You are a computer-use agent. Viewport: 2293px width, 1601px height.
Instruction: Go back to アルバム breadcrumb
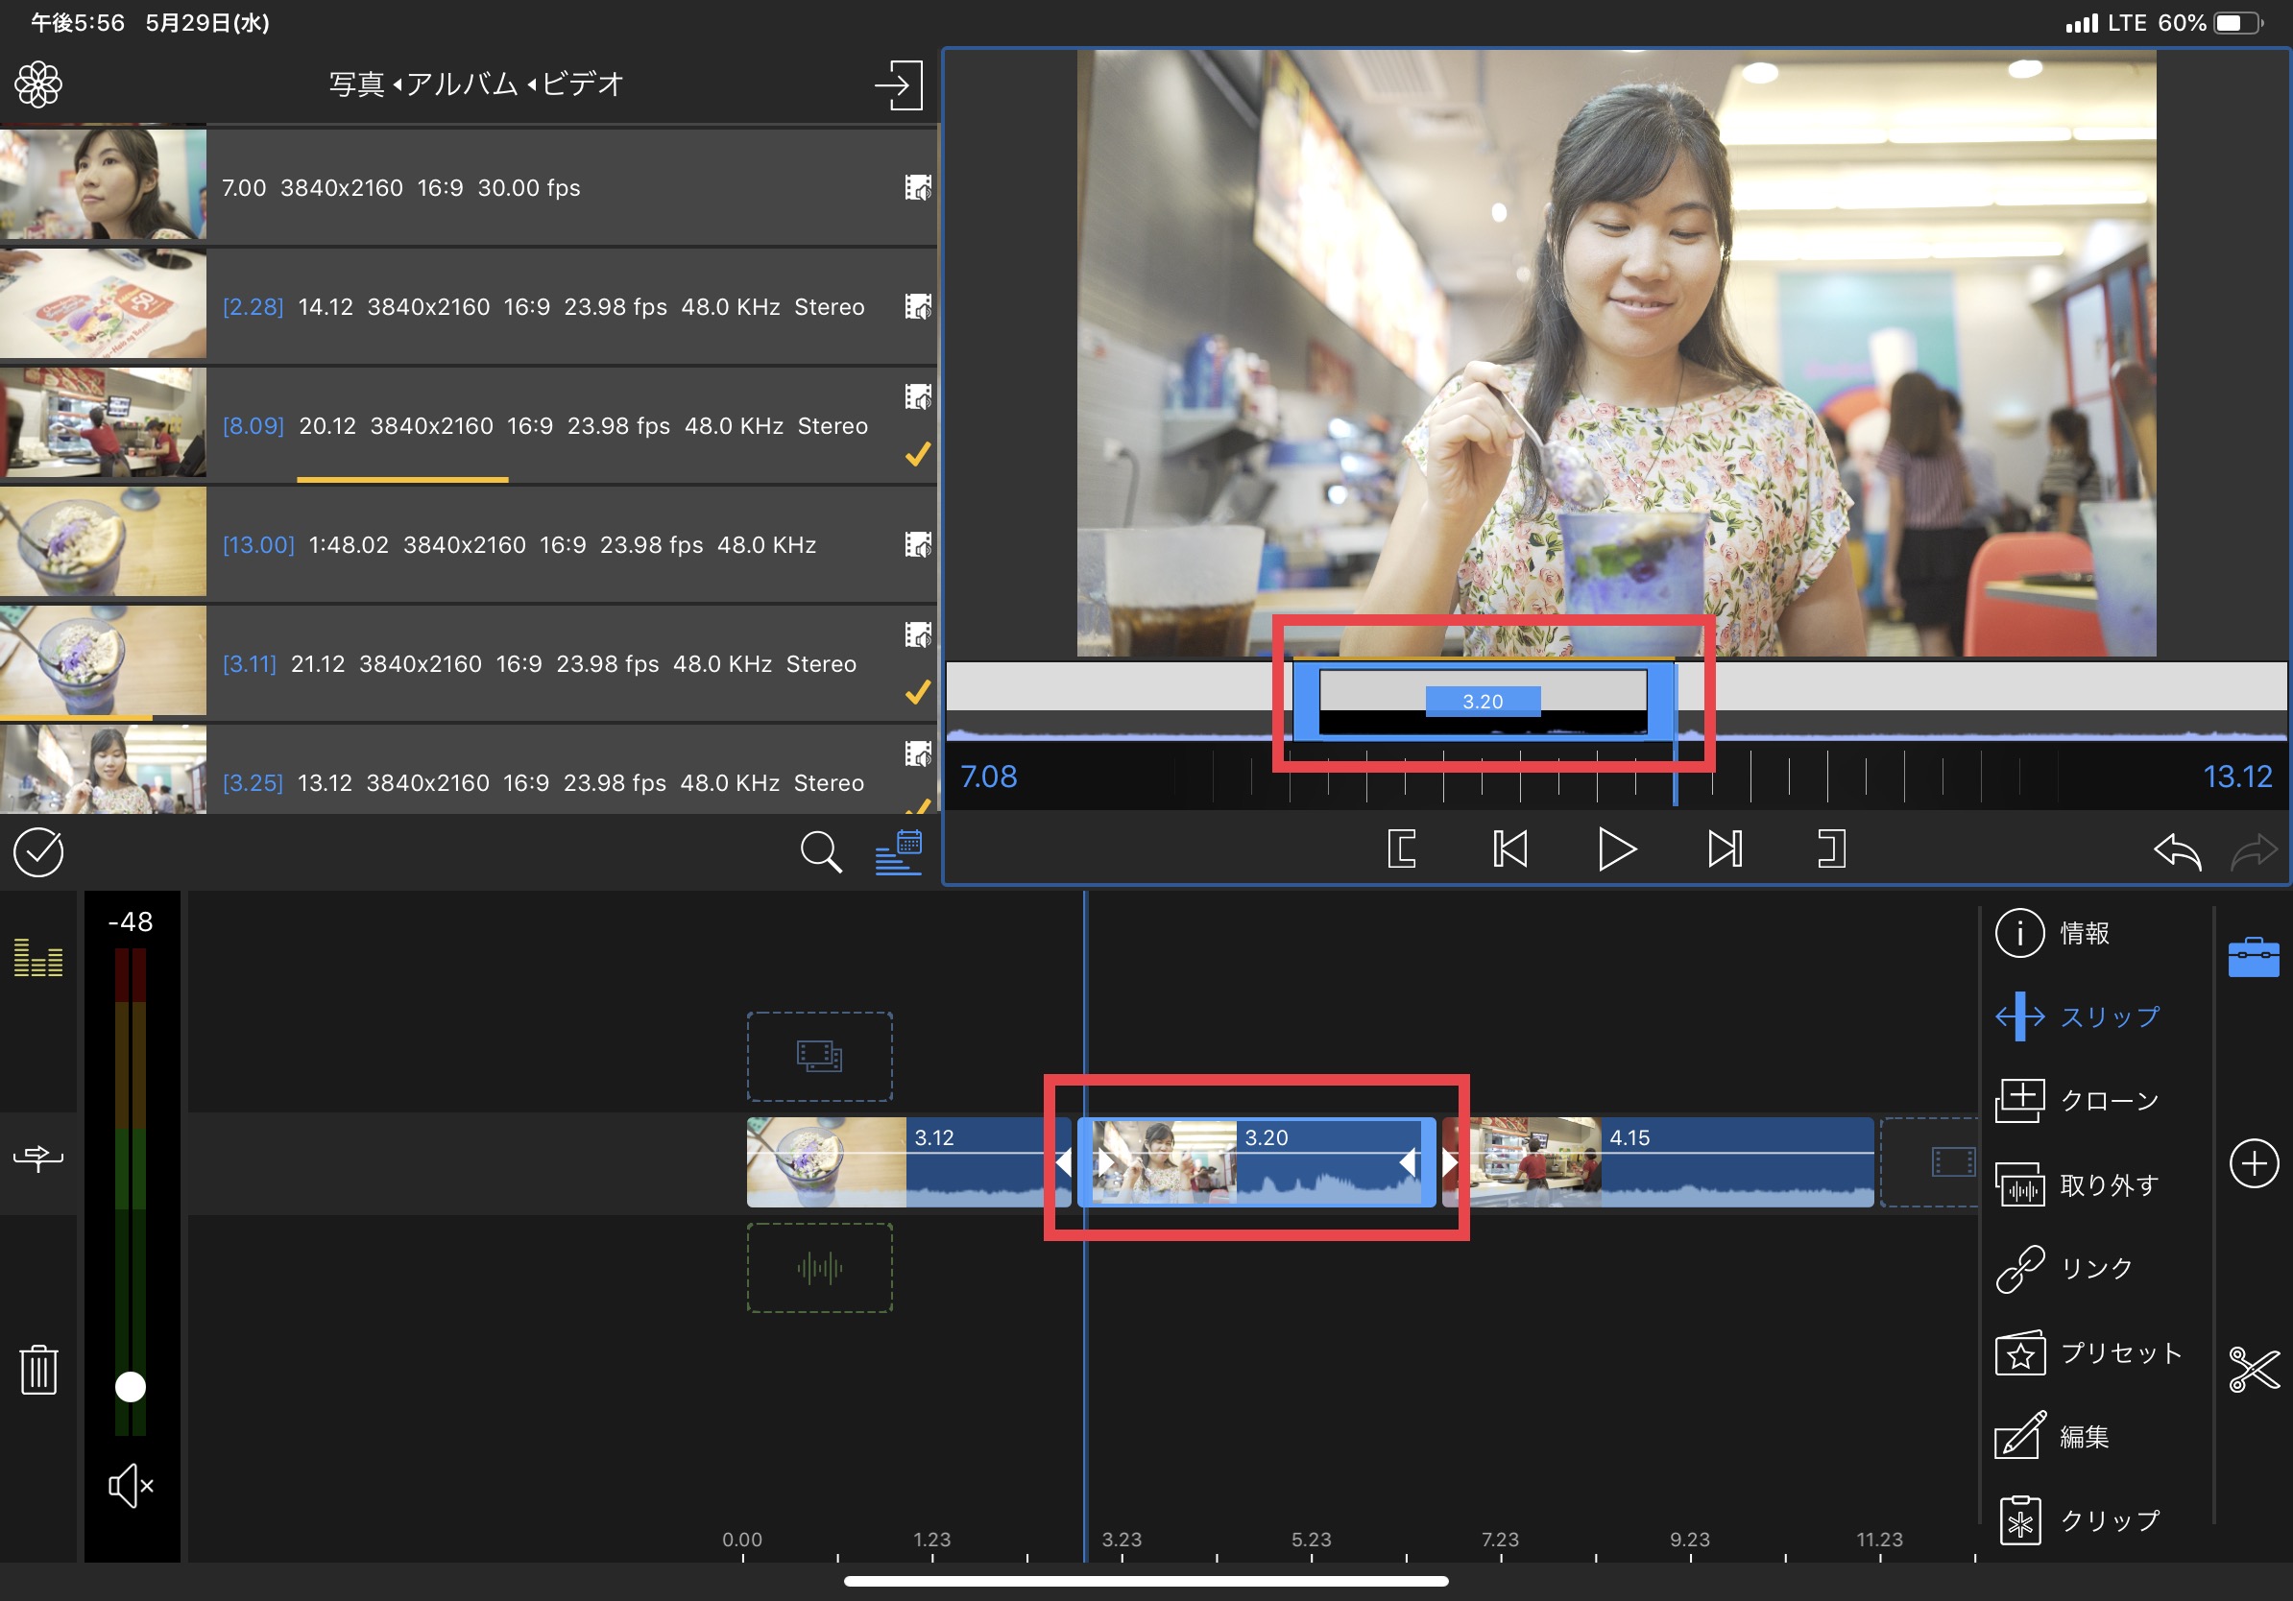[x=462, y=84]
